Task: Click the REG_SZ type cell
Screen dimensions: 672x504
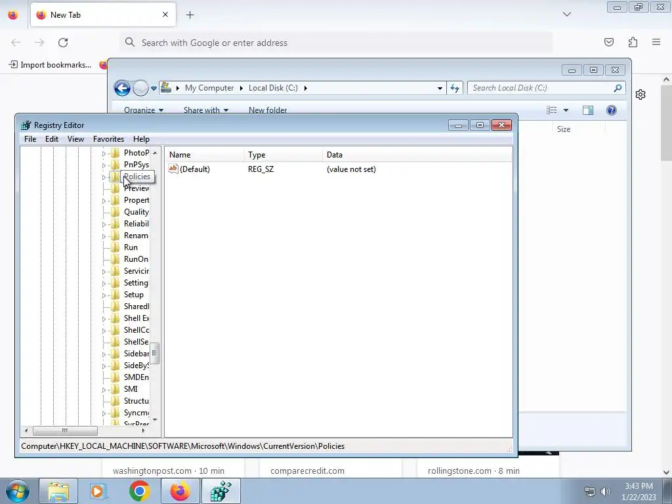Action: coord(261,169)
